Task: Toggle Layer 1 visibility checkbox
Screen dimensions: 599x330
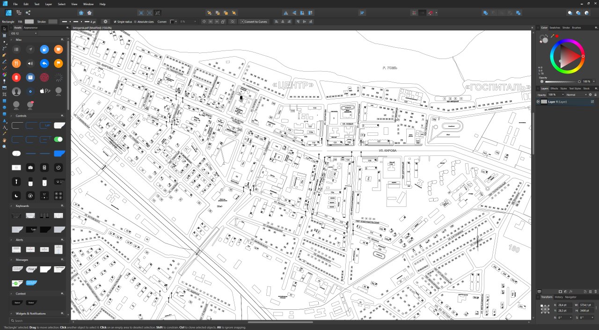Action: [592, 102]
